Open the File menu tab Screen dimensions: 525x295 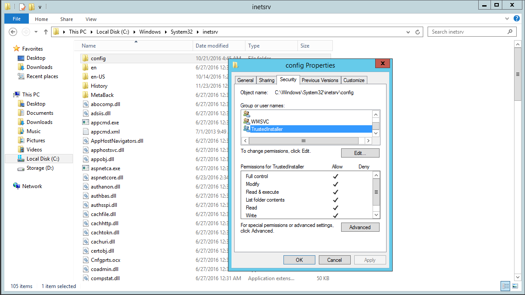(x=17, y=19)
